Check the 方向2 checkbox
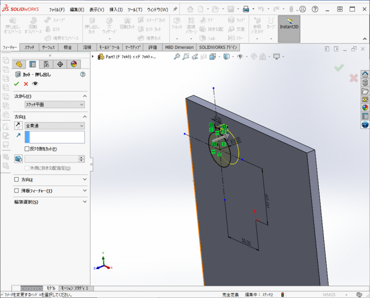 [x=17, y=179]
